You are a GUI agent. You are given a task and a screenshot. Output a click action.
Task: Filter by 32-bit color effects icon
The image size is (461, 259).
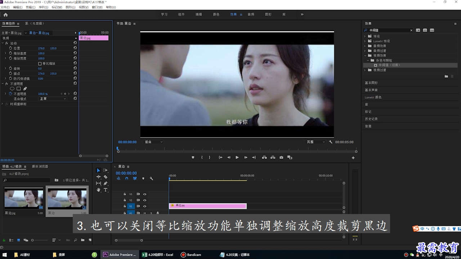(425, 30)
